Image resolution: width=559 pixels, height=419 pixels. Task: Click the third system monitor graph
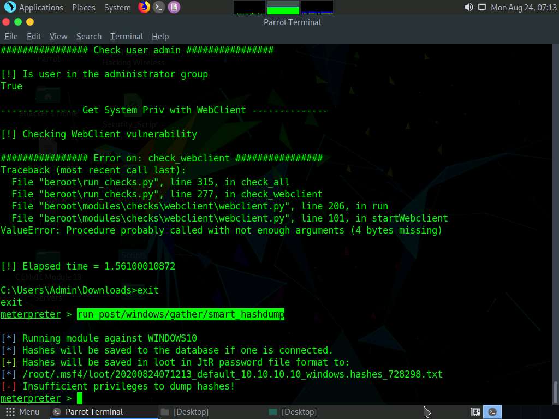click(317, 8)
